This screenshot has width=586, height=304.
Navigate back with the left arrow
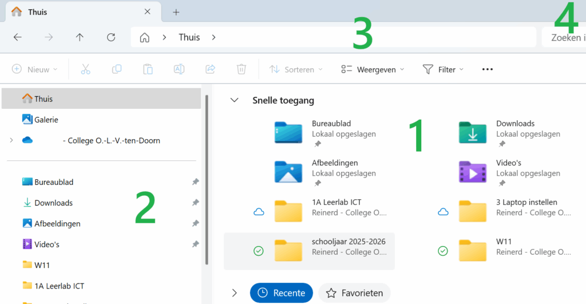(18, 37)
